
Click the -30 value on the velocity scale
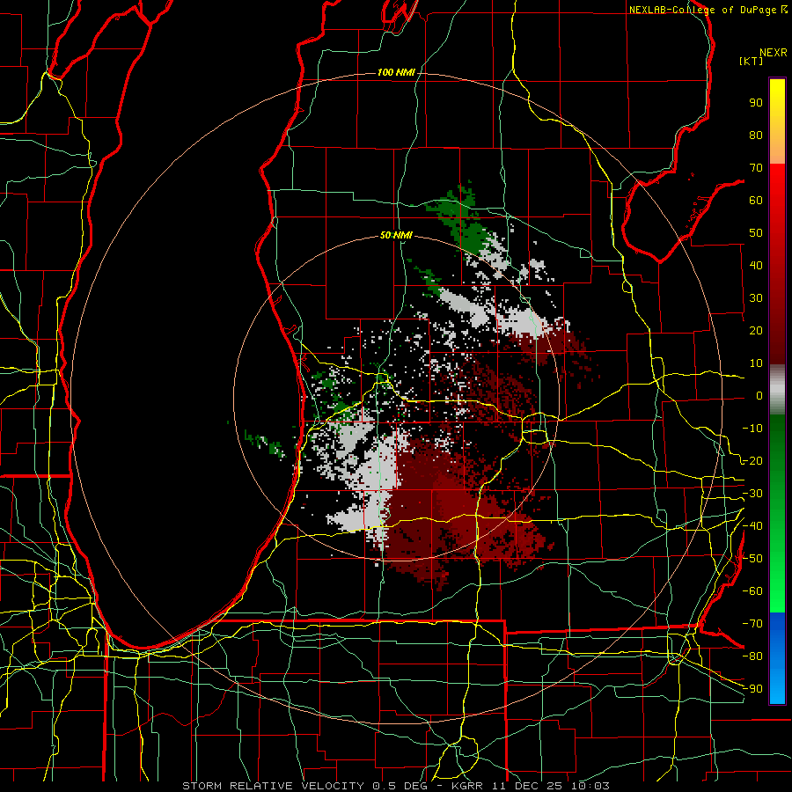point(752,494)
